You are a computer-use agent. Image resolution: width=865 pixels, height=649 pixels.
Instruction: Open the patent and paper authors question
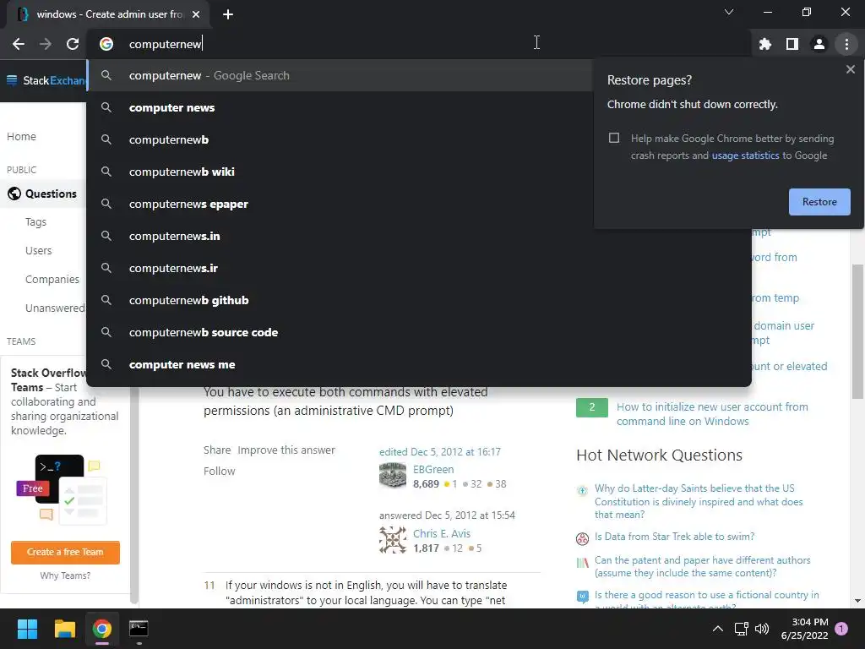point(702,567)
